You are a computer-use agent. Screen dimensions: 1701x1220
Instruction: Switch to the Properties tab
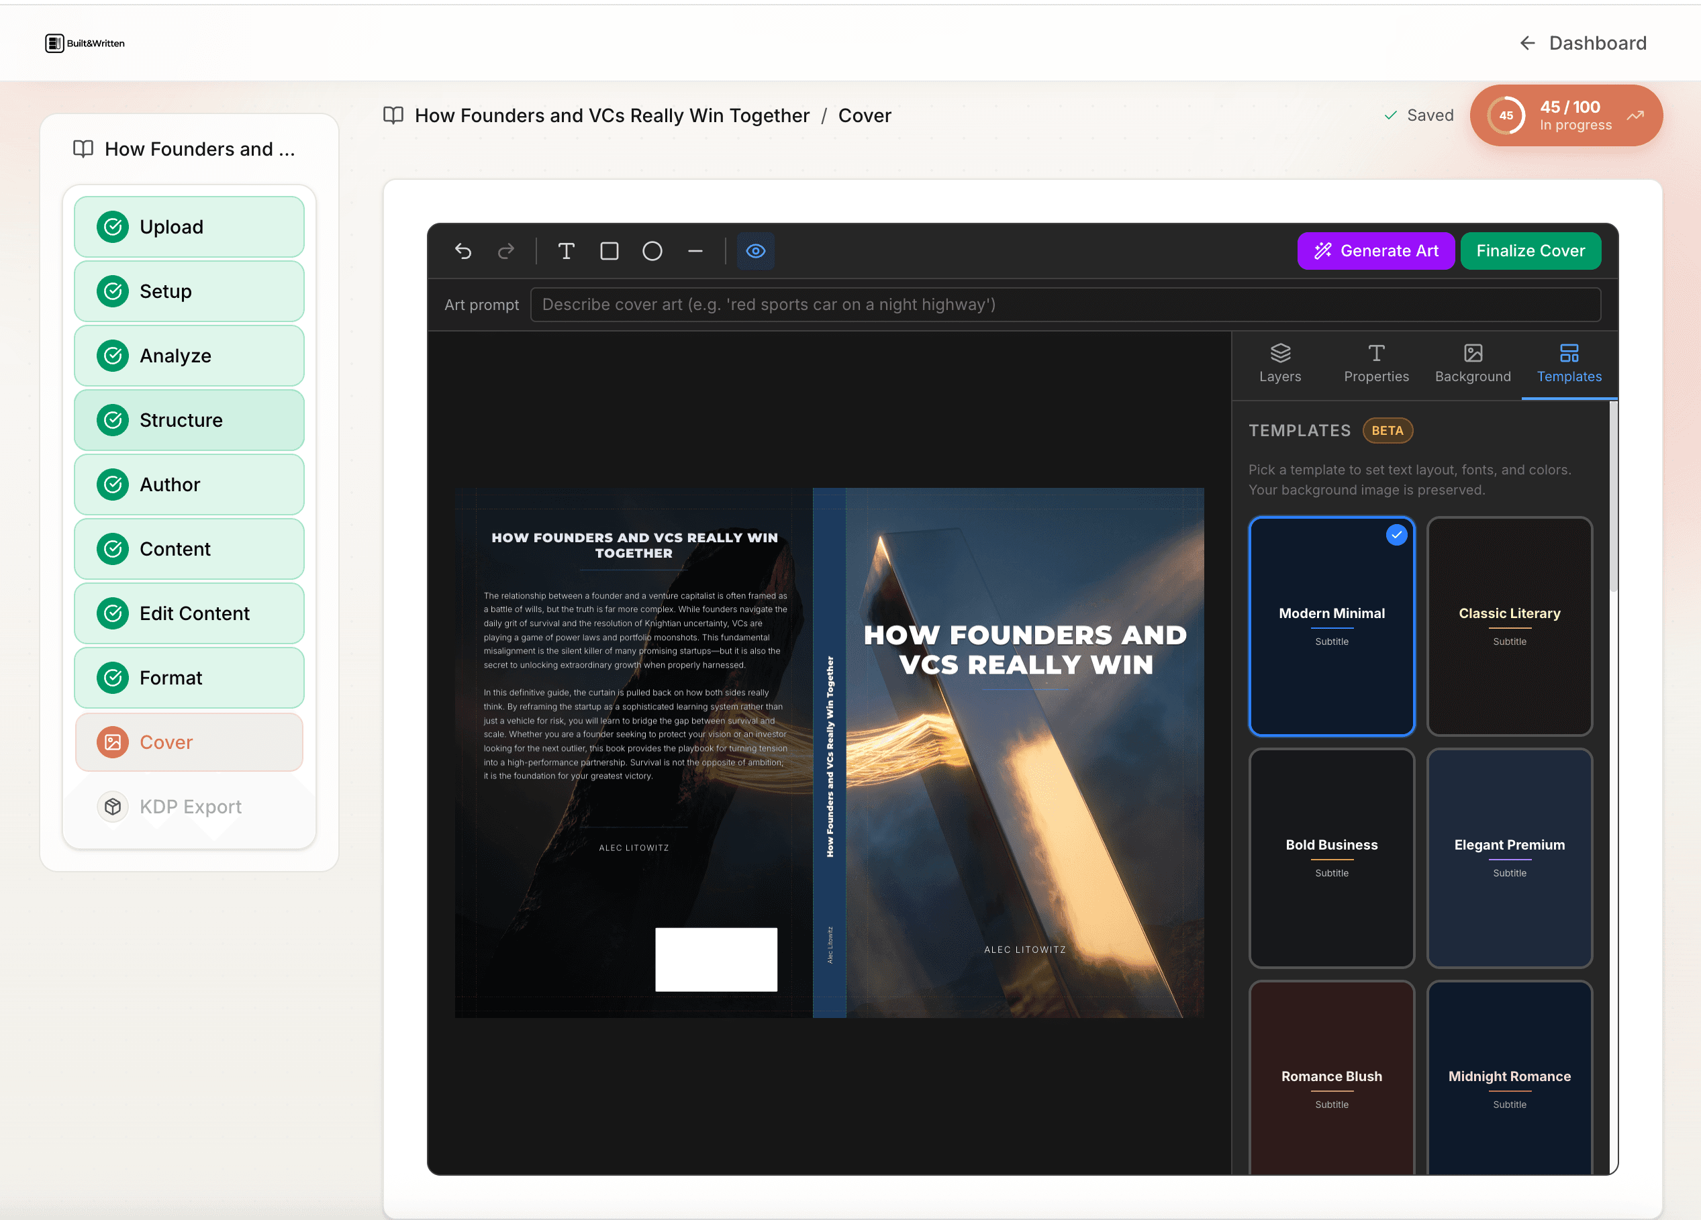[x=1376, y=364]
